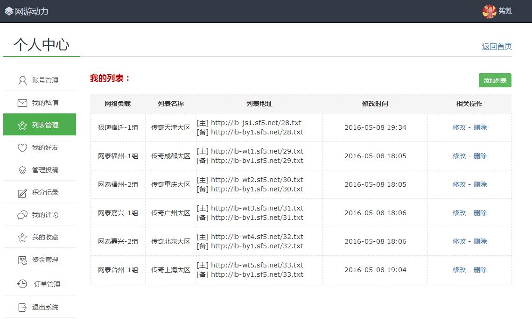Click the 管理投稿 layers icon

(22, 170)
